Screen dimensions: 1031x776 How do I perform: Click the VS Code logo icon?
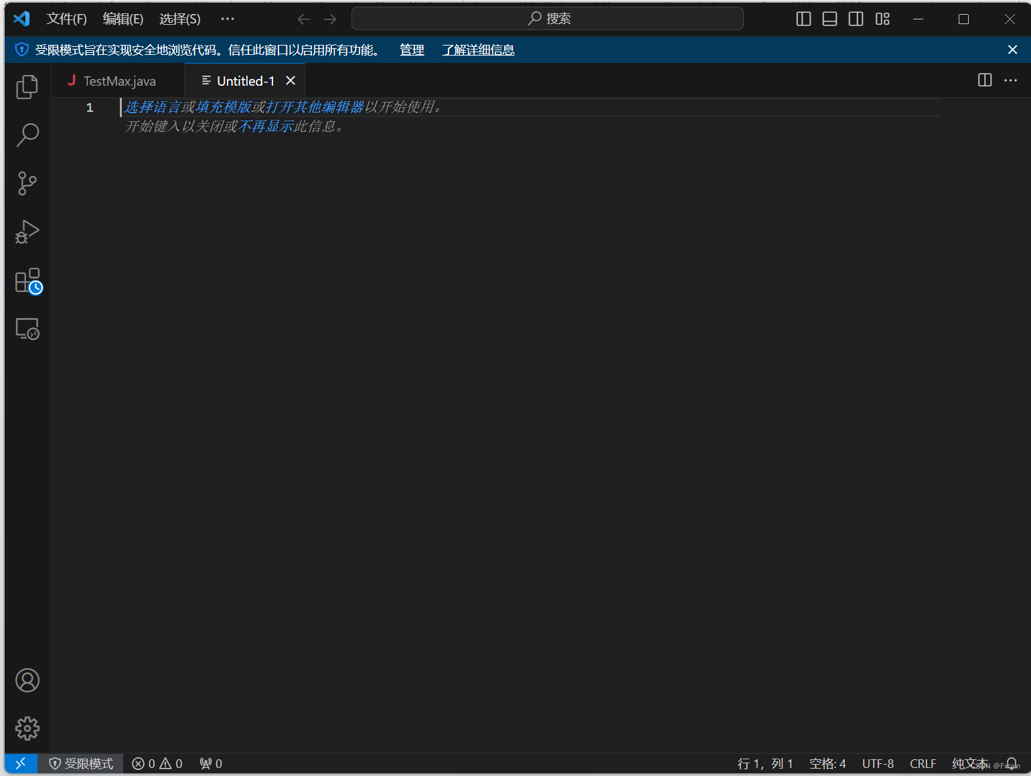coord(21,19)
